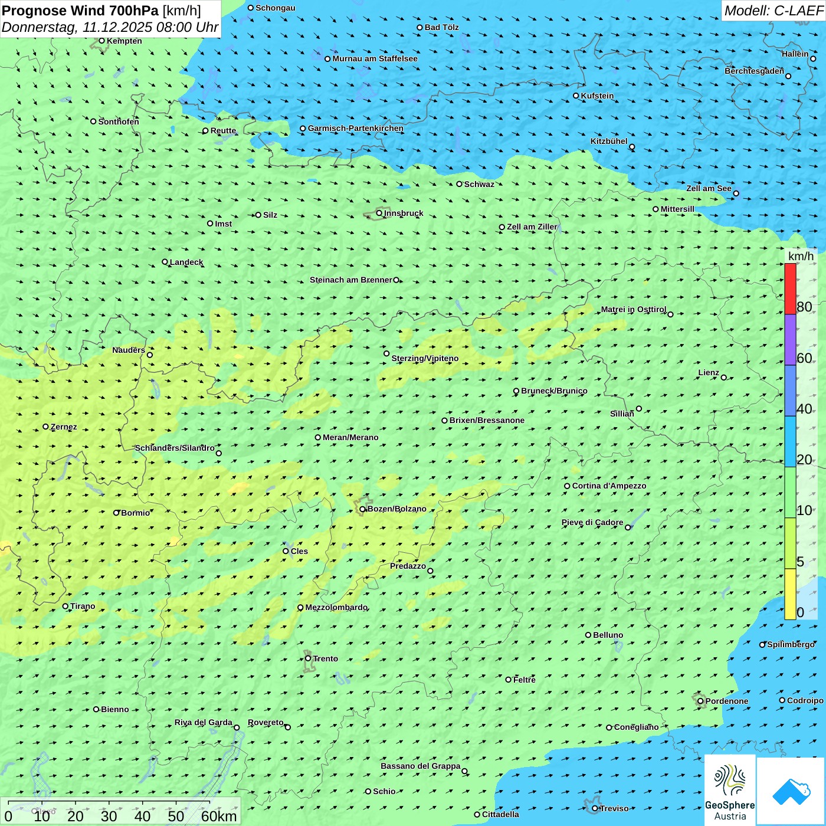826x826 pixels.
Task: Click the 'Belluno' city label
Action: [608, 635]
